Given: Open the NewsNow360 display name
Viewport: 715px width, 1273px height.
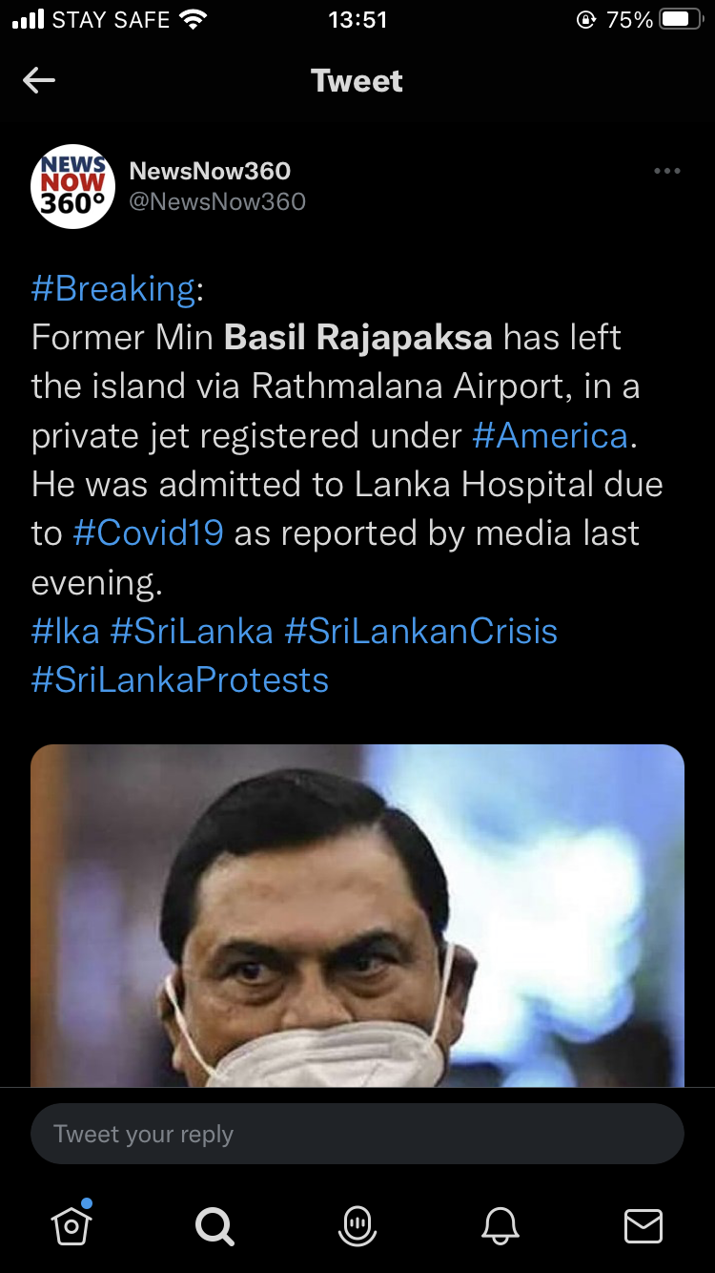Looking at the screenshot, I should (210, 171).
